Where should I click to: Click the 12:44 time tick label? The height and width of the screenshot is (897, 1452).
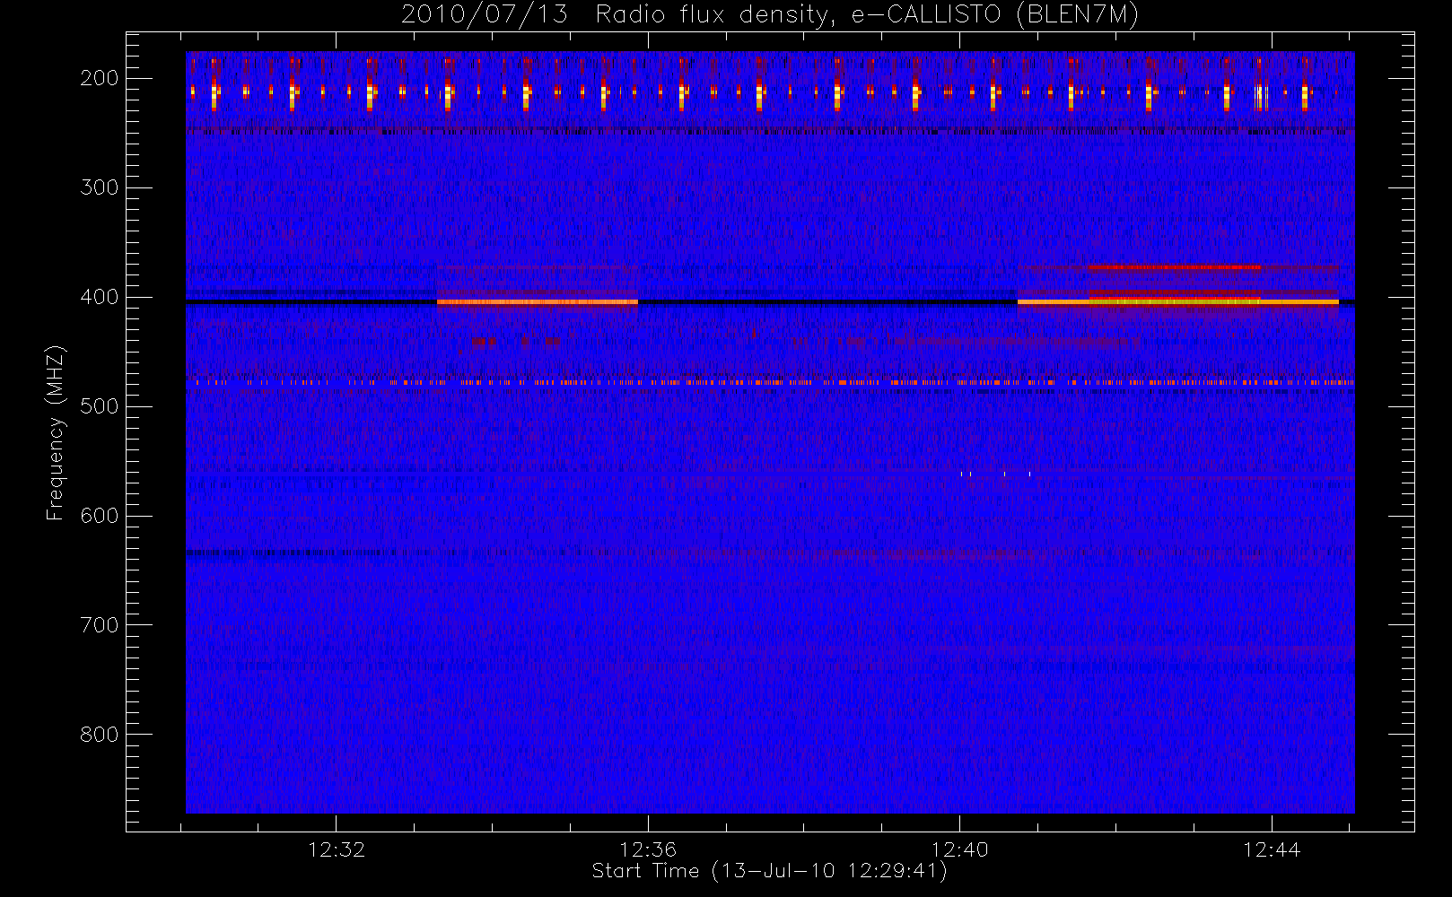tap(1272, 849)
